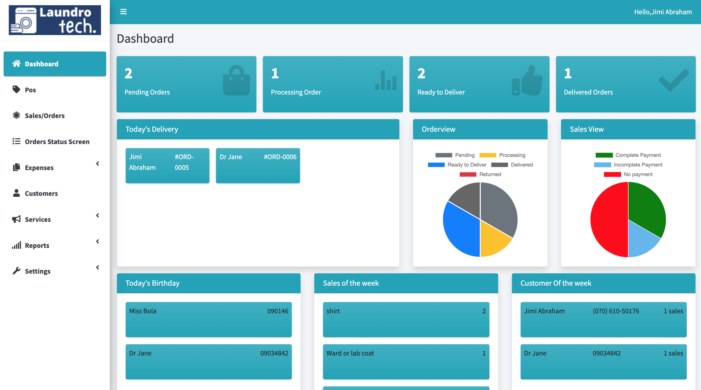Open the Ready to Deliver card

click(x=480, y=84)
